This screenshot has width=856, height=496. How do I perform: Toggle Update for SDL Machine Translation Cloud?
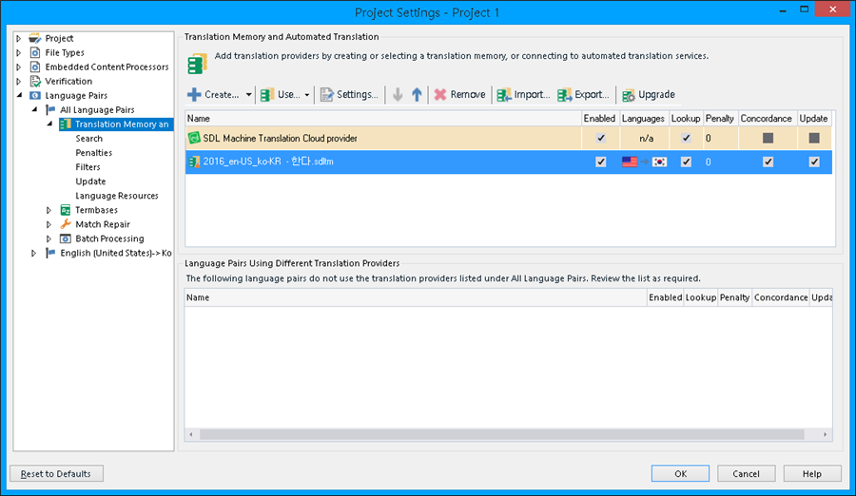814,138
